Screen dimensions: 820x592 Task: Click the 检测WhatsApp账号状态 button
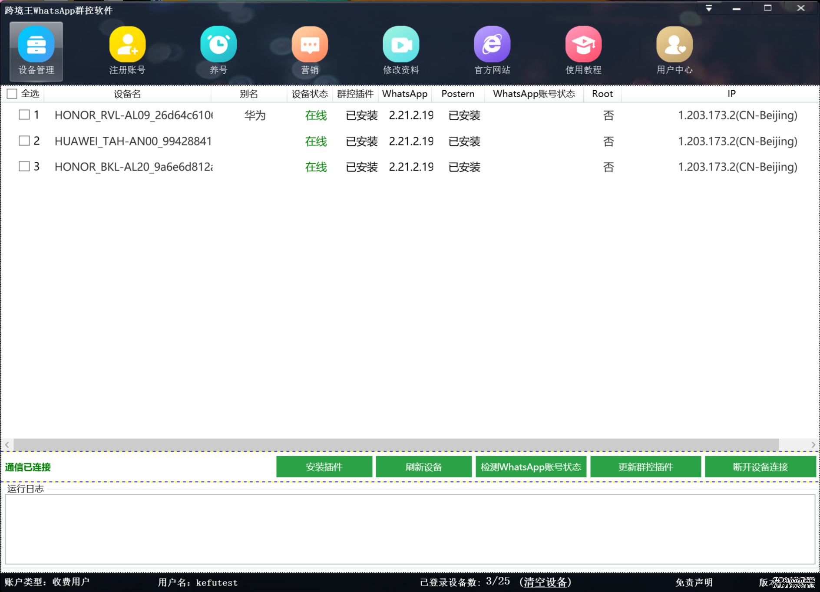pos(531,467)
